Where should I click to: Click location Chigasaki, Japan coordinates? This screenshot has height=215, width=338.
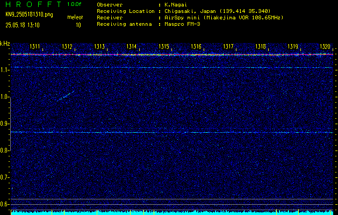(x=218, y=11)
